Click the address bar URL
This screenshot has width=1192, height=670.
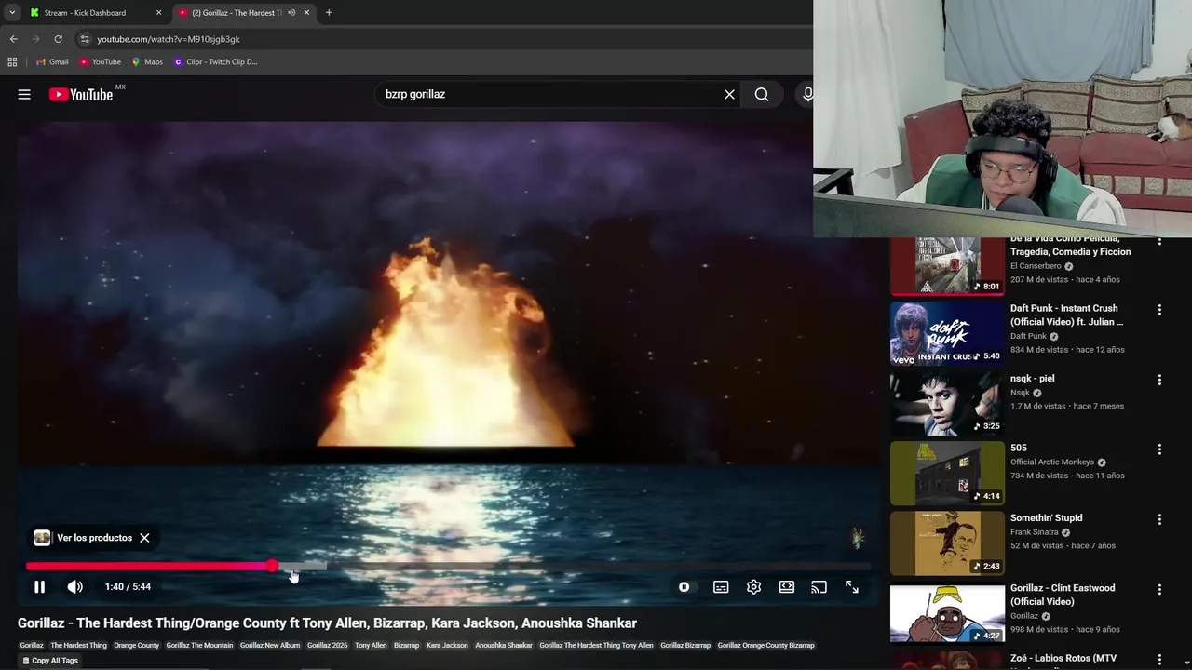[x=169, y=39]
